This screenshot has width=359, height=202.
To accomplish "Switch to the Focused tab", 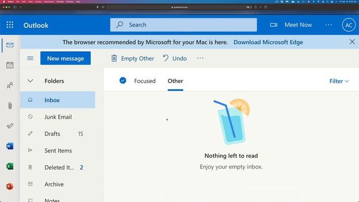I will pyautogui.click(x=145, y=81).
